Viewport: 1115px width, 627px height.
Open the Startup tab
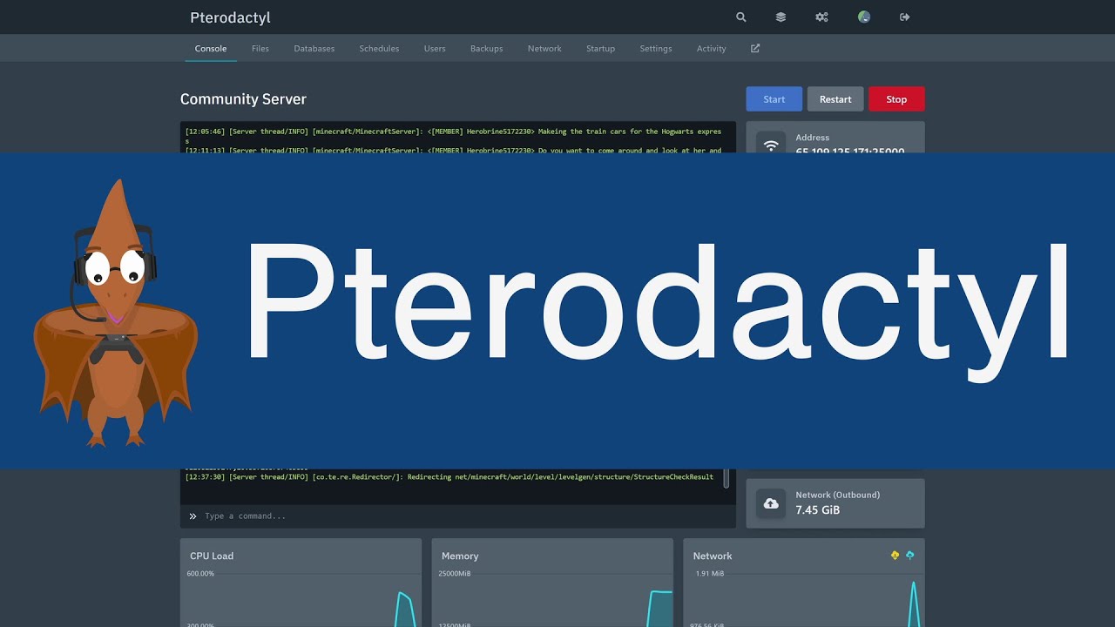(600, 49)
